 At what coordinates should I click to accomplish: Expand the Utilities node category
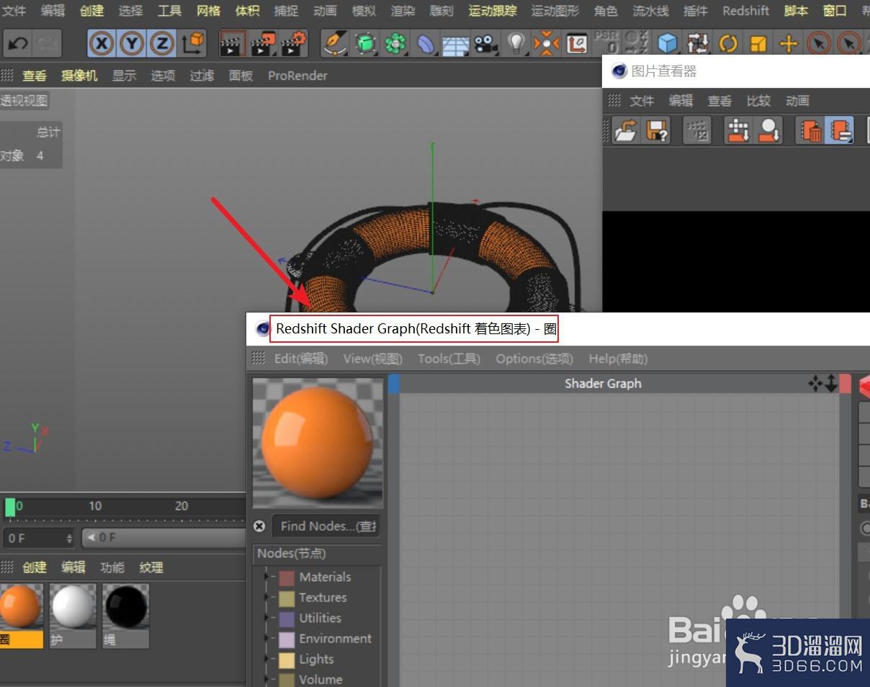point(268,618)
